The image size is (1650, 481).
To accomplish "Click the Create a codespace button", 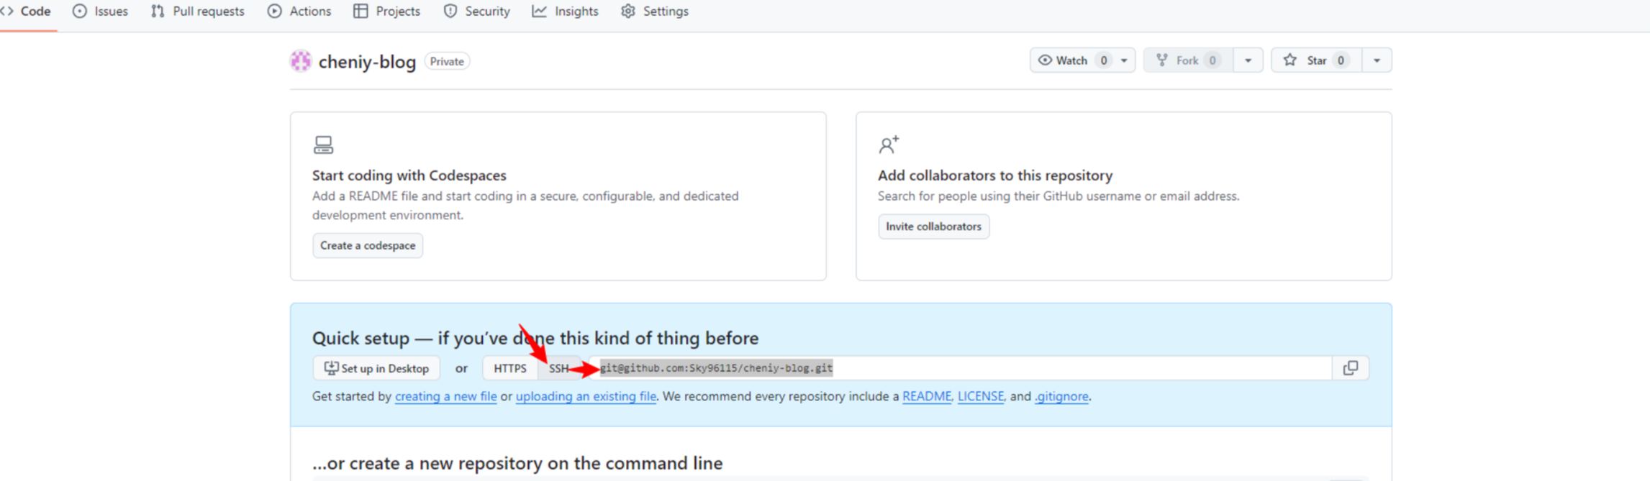I will (x=368, y=246).
